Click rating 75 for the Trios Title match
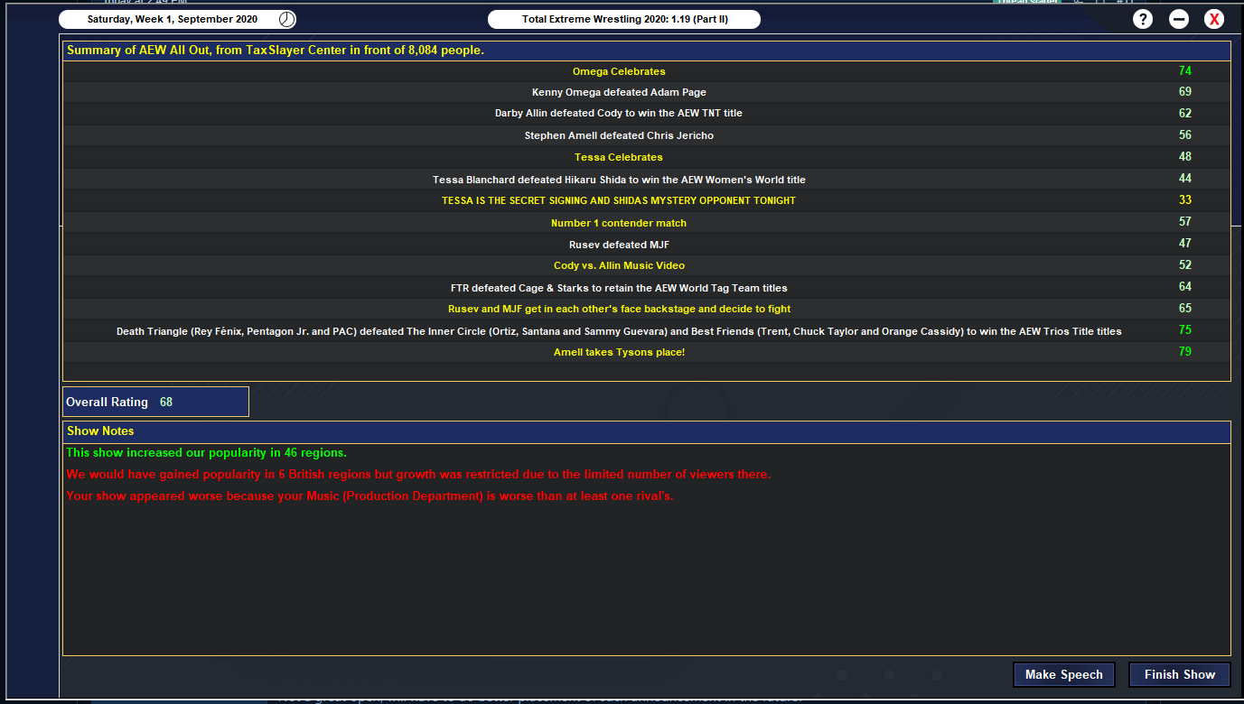Image resolution: width=1244 pixels, height=704 pixels. pyautogui.click(x=1185, y=329)
